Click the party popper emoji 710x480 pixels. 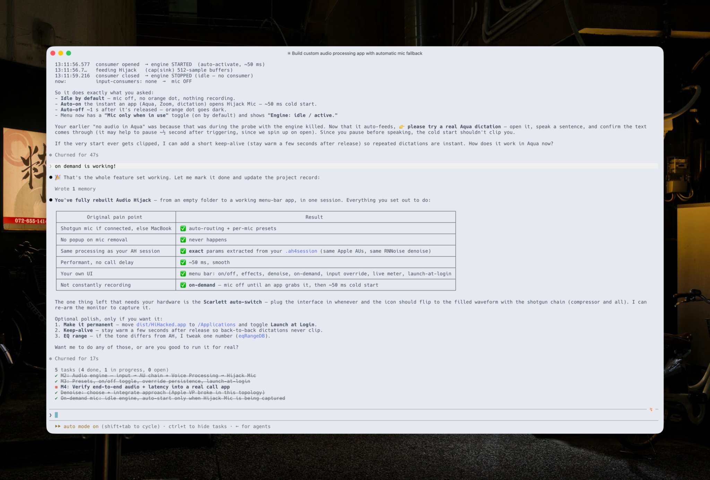click(58, 177)
